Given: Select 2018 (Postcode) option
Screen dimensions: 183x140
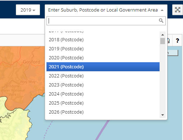Looking at the screenshot, I should [103, 40].
